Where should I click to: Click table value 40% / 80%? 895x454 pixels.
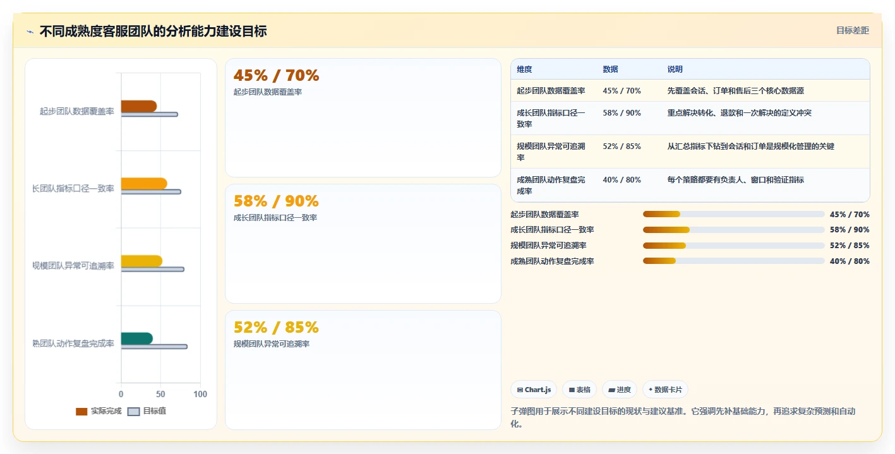(x=622, y=180)
